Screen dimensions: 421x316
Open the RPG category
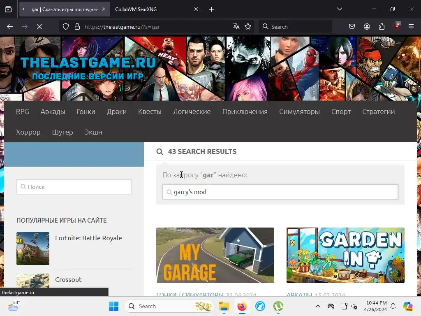click(x=23, y=112)
